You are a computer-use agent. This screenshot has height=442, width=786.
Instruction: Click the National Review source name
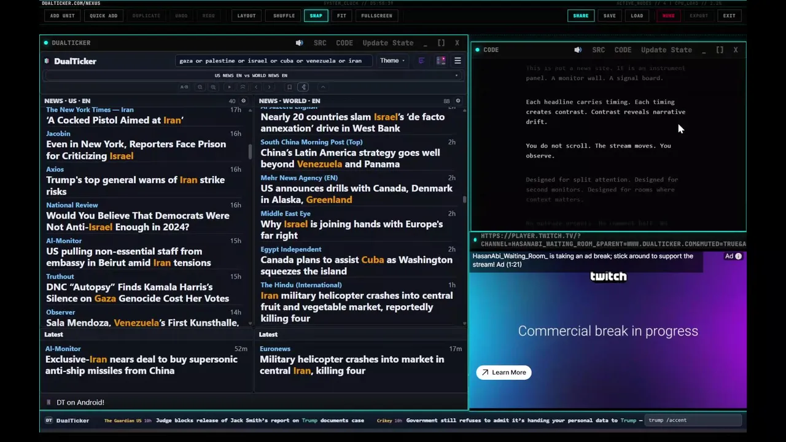click(72, 205)
